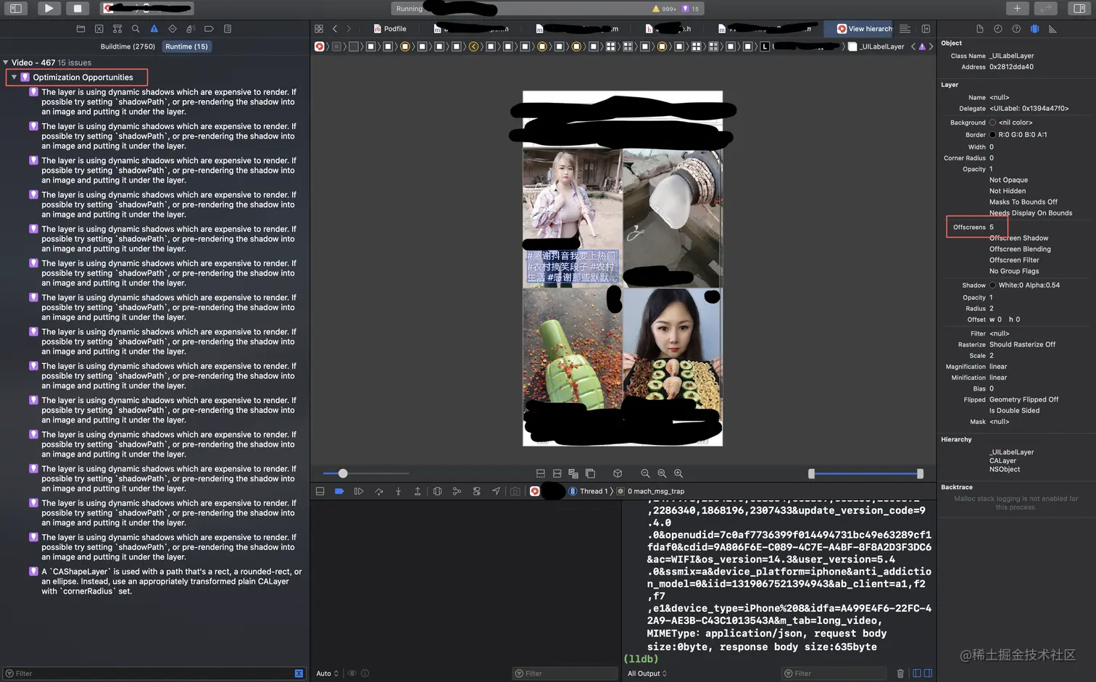Stop the running app
The width and height of the screenshot is (1096, 682).
[78, 9]
